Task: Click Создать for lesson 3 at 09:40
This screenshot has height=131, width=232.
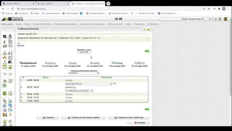Action: click(x=69, y=94)
